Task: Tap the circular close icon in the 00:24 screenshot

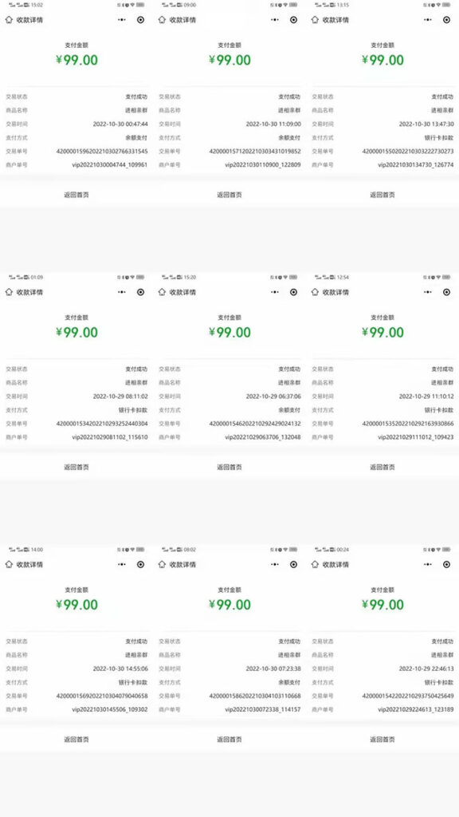Action: [x=446, y=564]
